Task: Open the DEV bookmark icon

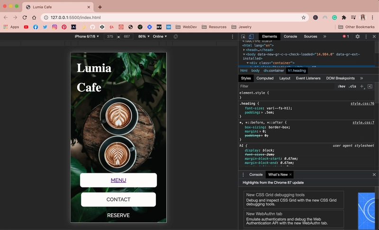Action: point(159,27)
